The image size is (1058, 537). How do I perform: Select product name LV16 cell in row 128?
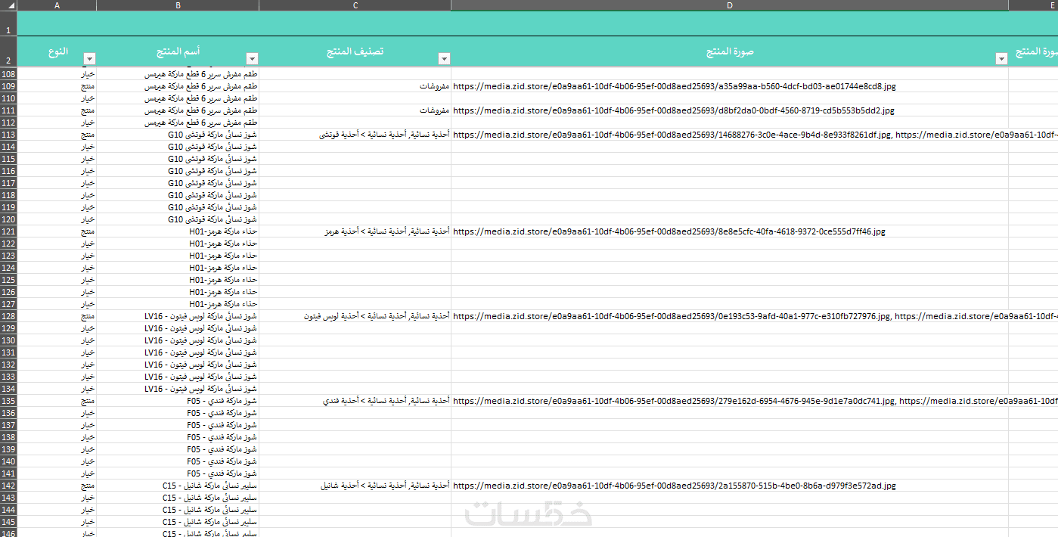click(178, 316)
